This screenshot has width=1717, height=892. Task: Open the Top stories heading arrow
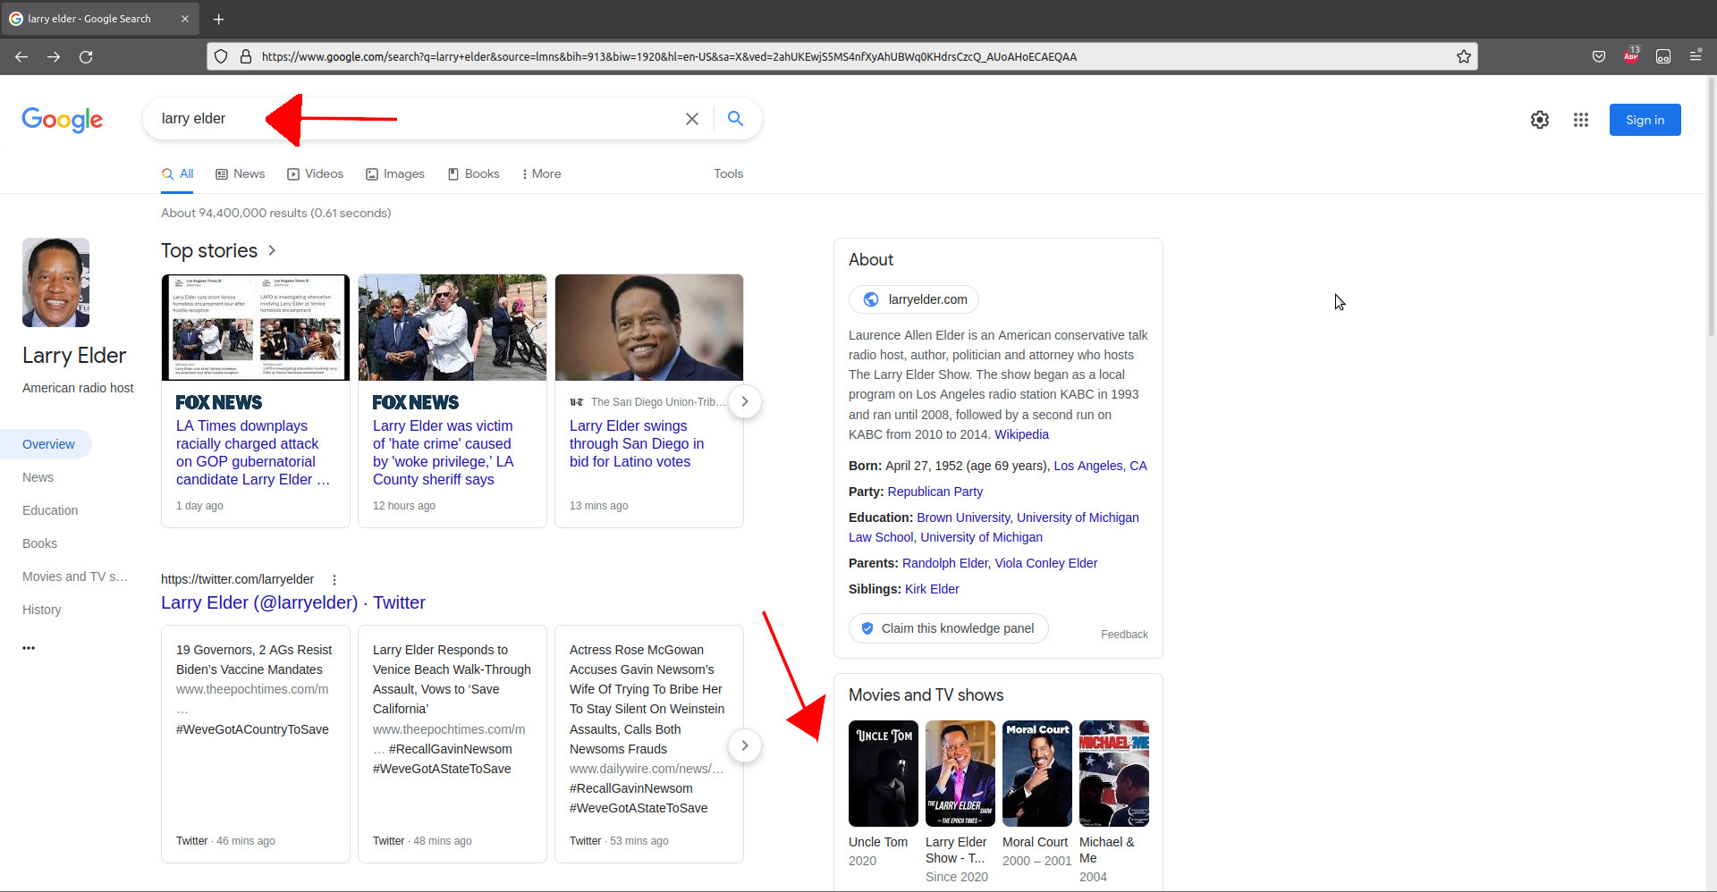tap(272, 250)
